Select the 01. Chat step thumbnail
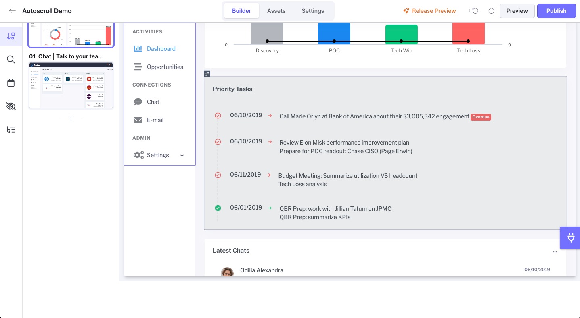Screen dimensions: 580x318 71,85
